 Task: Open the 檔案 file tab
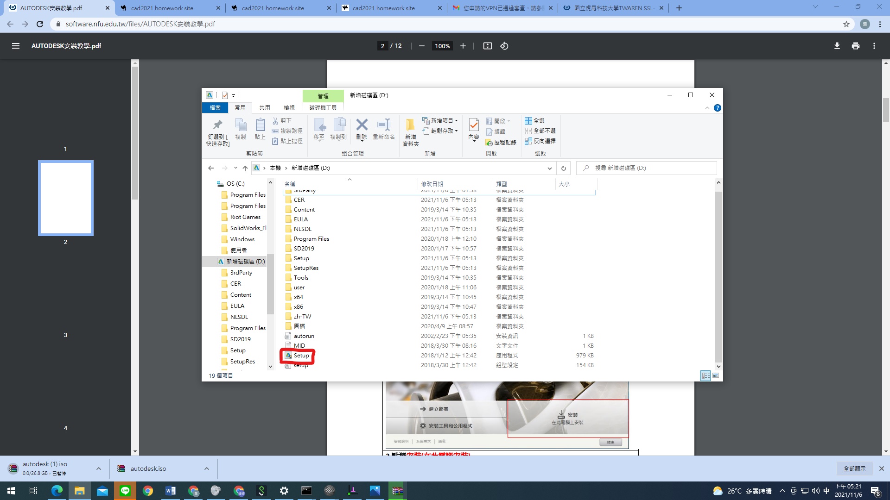pyautogui.click(x=215, y=107)
